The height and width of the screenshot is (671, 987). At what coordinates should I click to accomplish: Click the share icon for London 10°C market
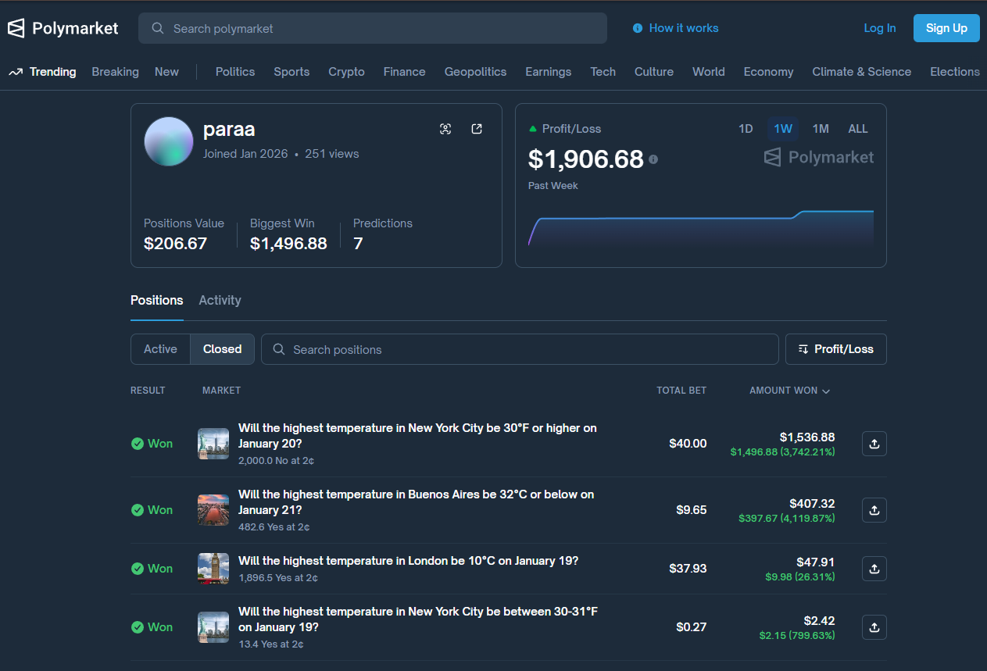874,569
